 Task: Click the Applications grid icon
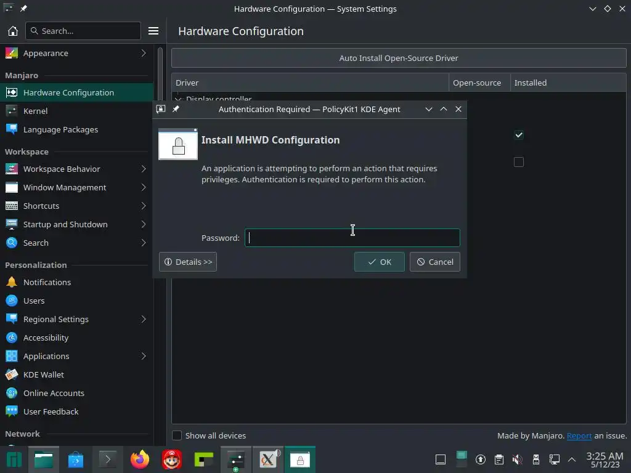click(12, 357)
